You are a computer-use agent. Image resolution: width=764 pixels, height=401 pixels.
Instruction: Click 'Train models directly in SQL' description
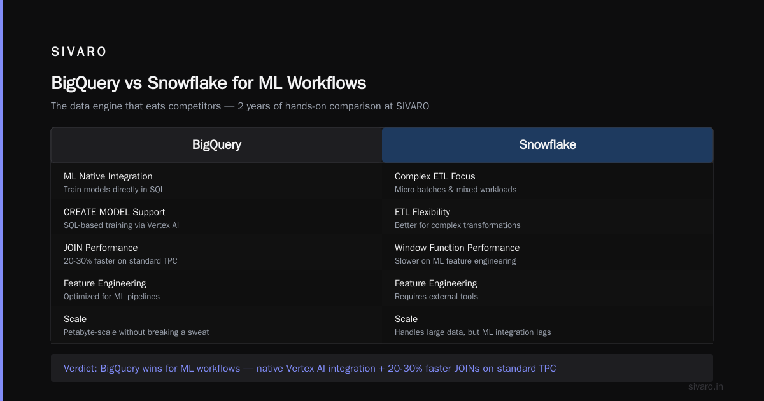click(x=114, y=190)
